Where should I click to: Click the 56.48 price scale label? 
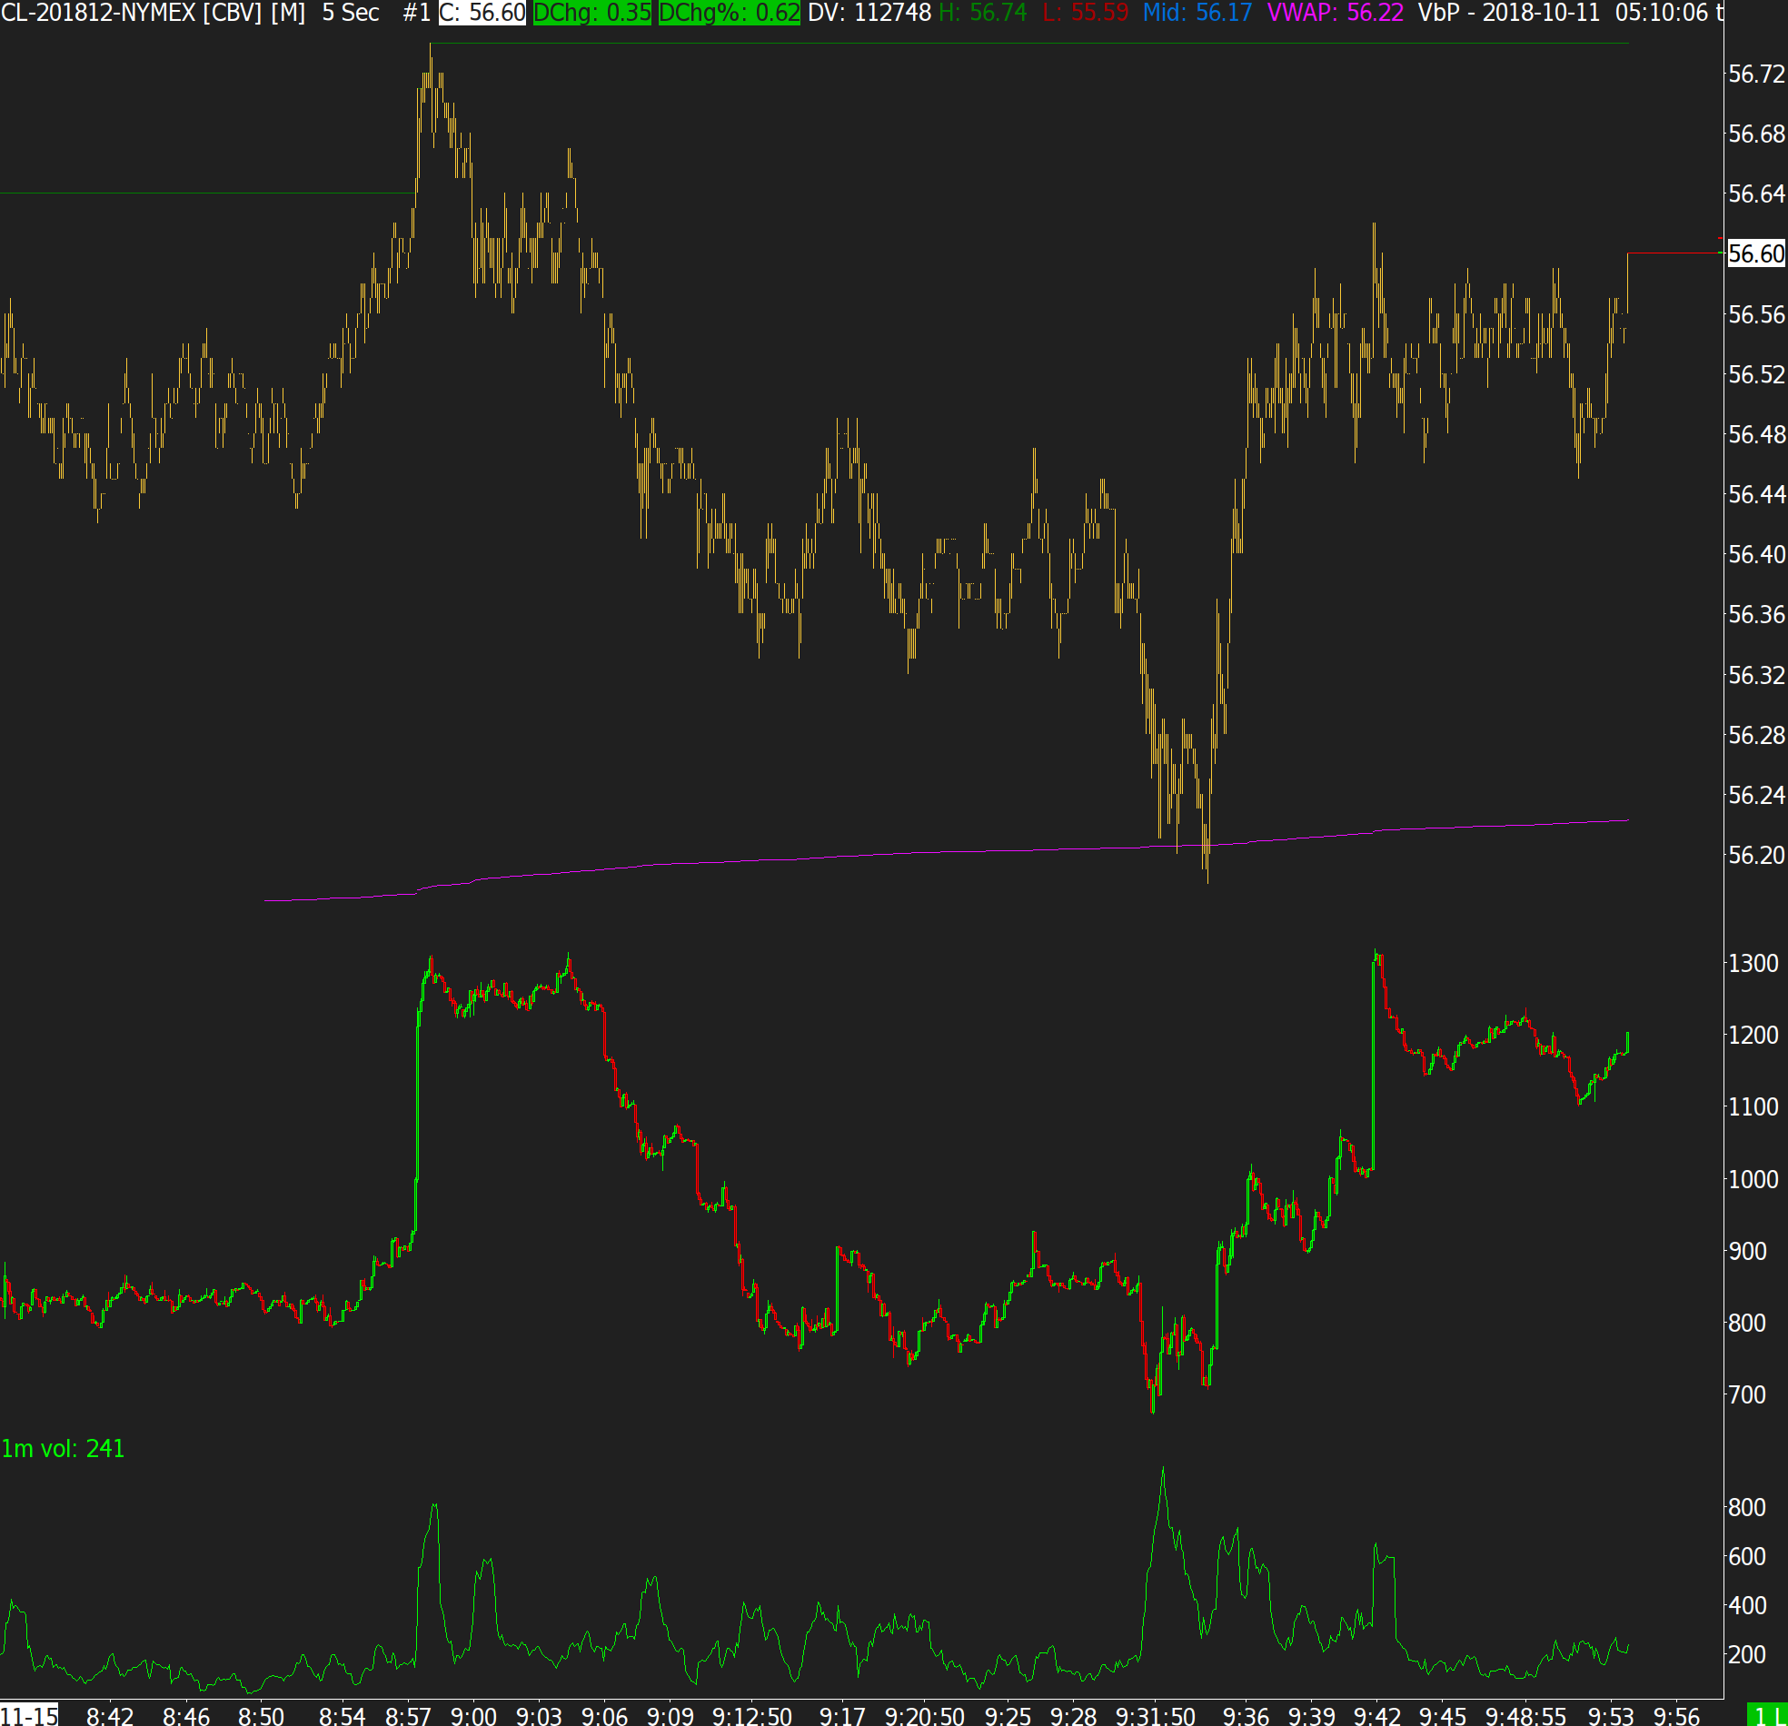[1756, 434]
